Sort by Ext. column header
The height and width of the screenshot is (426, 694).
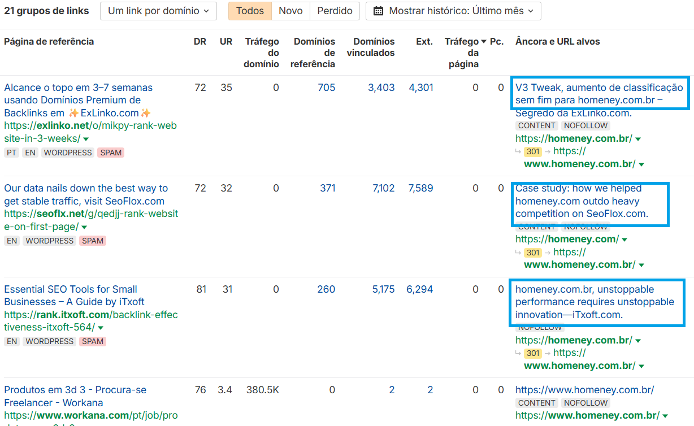pos(424,41)
